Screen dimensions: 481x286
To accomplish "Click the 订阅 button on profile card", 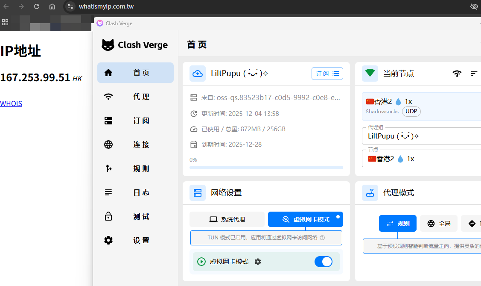I will tap(327, 74).
